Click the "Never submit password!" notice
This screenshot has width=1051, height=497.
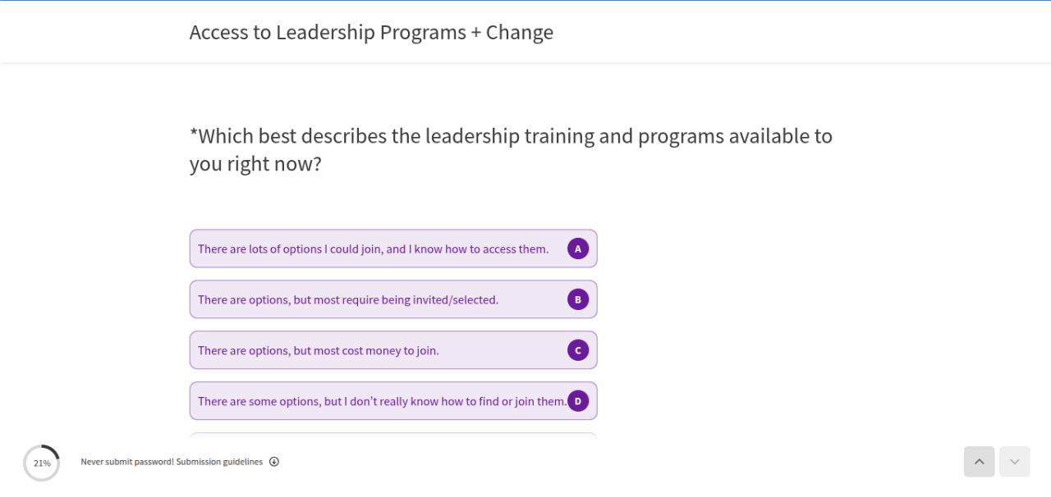tap(126, 462)
